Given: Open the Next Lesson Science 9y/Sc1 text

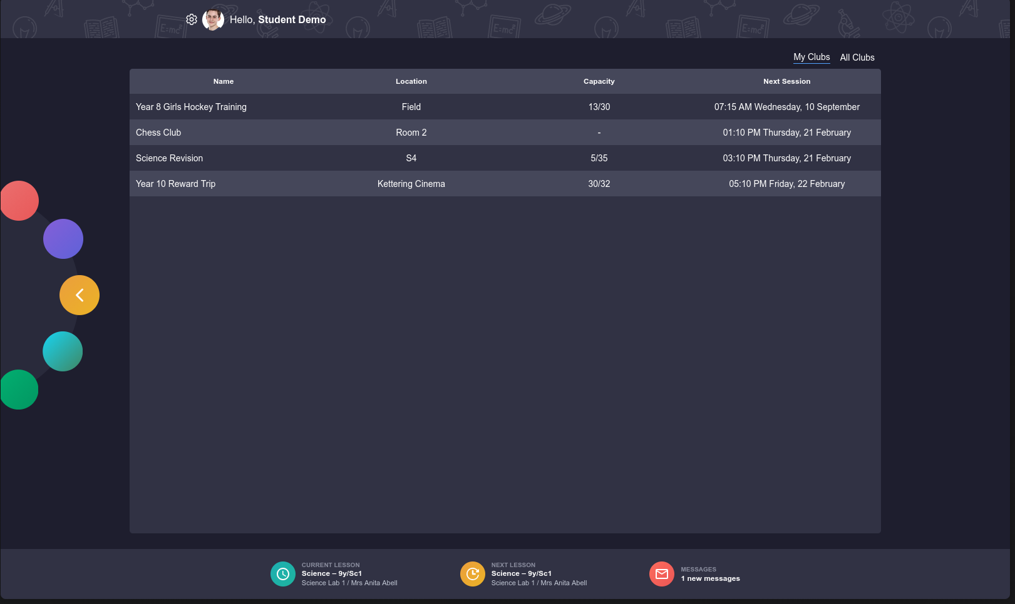Looking at the screenshot, I should 522,573.
